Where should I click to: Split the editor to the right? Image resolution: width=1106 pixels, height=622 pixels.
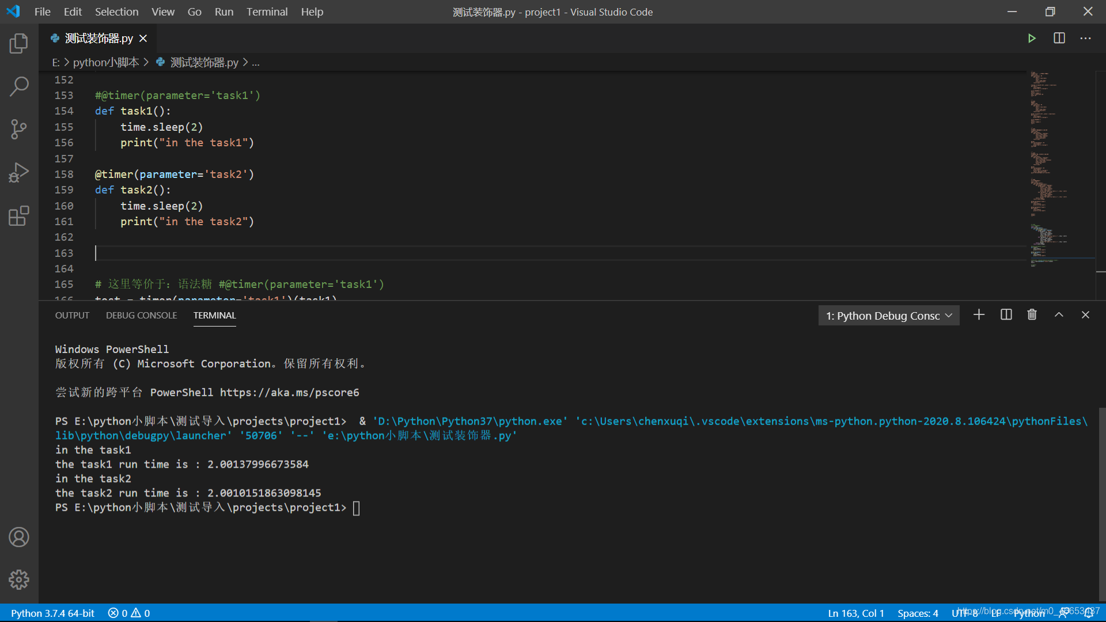tap(1059, 39)
